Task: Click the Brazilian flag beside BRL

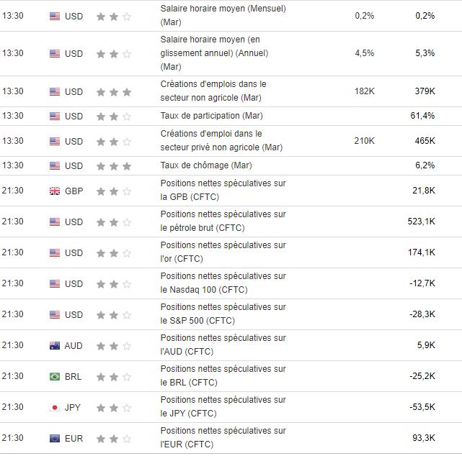Action: click(x=55, y=376)
